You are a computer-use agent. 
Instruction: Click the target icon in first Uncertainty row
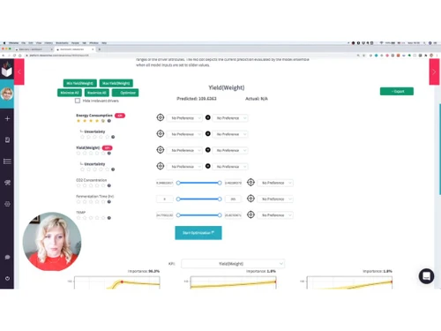click(x=161, y=134)
